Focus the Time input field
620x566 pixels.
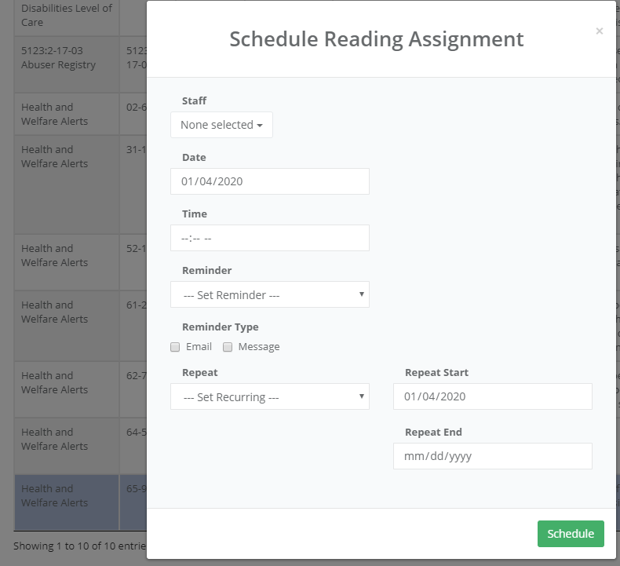[x=269, y=238]
